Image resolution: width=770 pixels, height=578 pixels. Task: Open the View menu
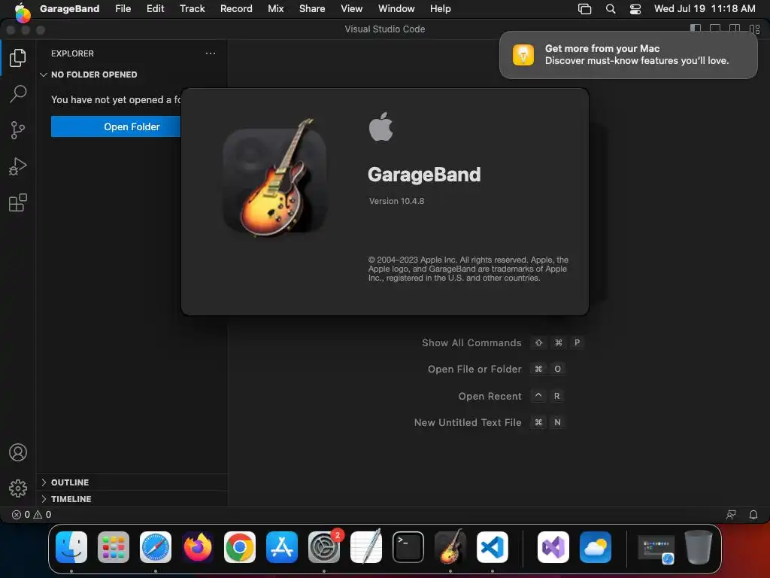(352, 8)
